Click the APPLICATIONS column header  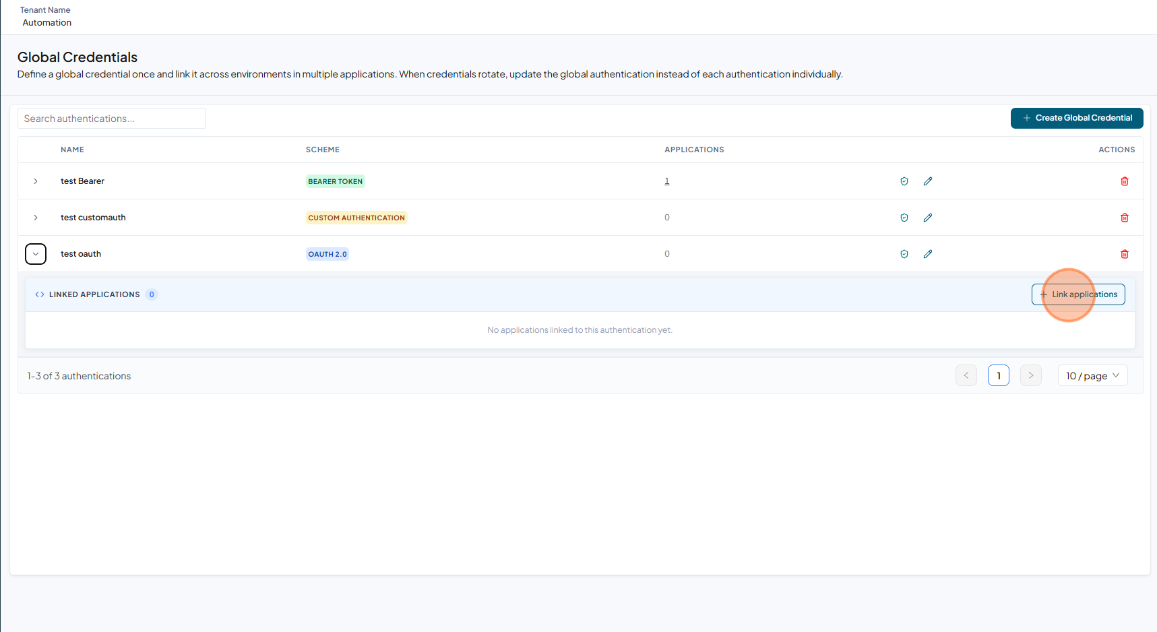click(694, 150)
